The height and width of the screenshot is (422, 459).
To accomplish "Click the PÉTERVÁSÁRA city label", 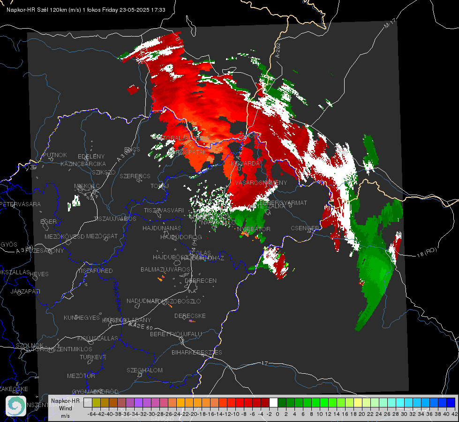I will coord(21,204).
